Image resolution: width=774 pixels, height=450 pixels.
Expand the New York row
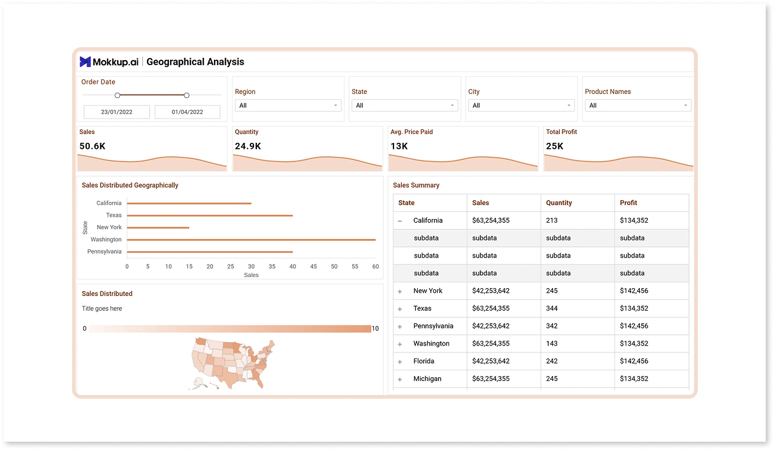pyautogui.click(x=400, y=291)
